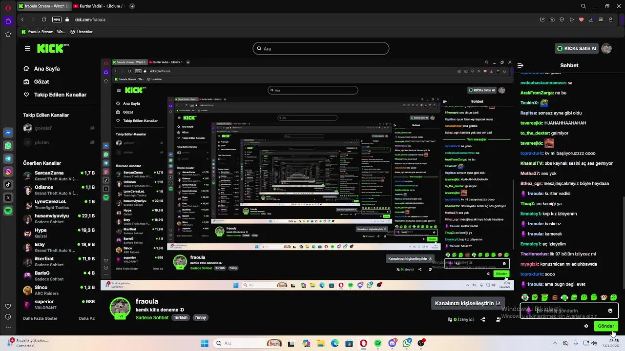Open Uzantılar bookmark bar item

82,32
